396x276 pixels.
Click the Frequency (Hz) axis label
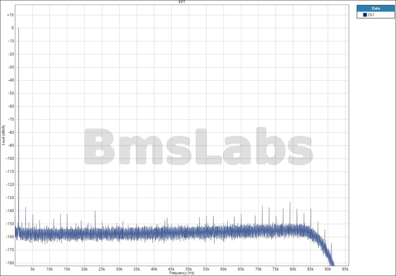[182, 273]
